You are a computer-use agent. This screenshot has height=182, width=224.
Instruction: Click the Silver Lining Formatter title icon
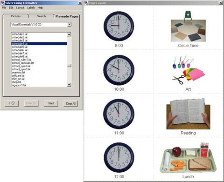click(3, 3)
